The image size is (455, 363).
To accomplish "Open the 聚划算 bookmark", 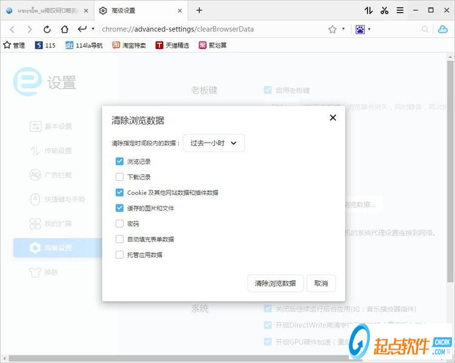I will pos(213,45).
